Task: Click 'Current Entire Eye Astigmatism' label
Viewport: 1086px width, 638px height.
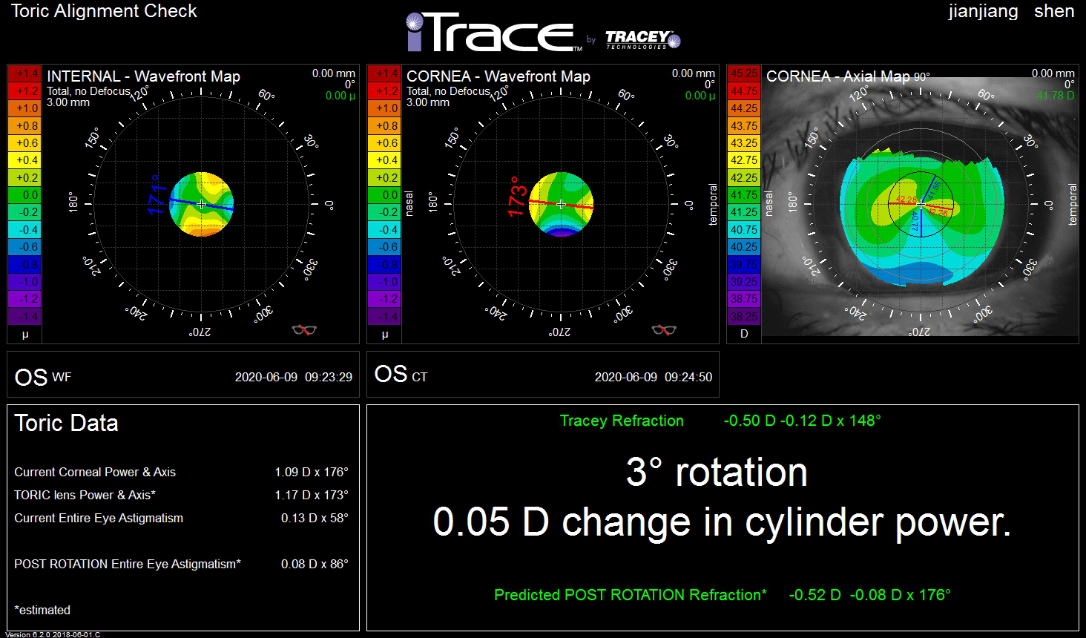Action: tap(99, 518)
